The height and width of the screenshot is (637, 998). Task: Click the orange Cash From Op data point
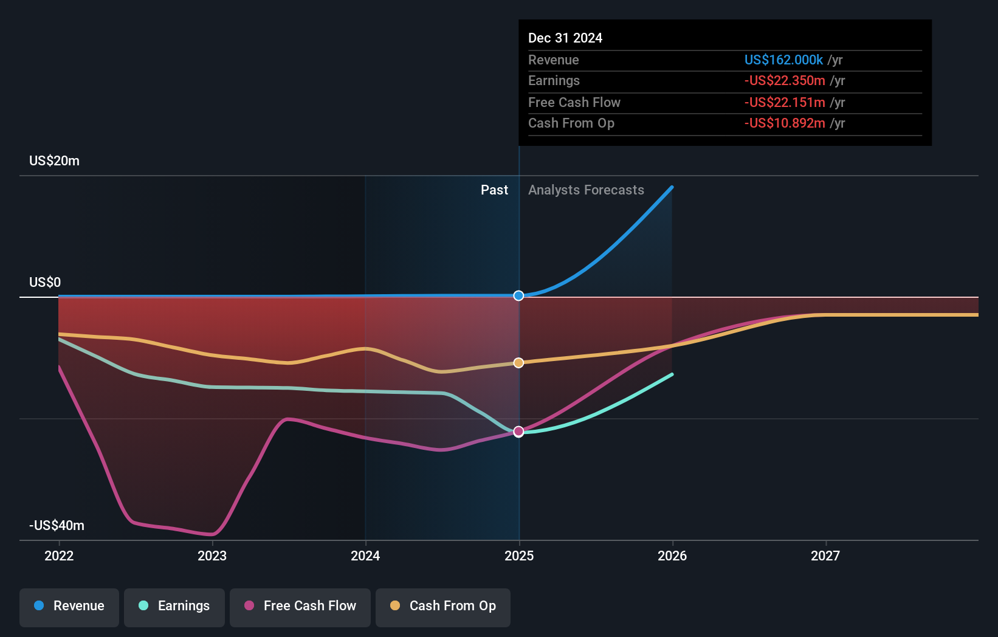point(518,363)
